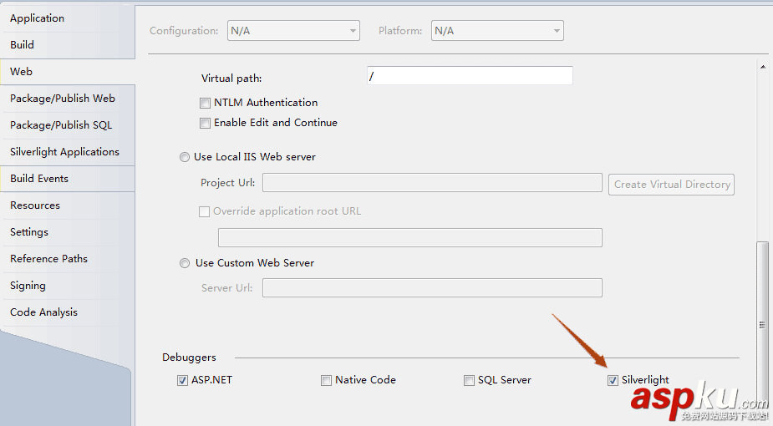
Task: Expand the Configuration dropdown
Action: click(293, 31)
